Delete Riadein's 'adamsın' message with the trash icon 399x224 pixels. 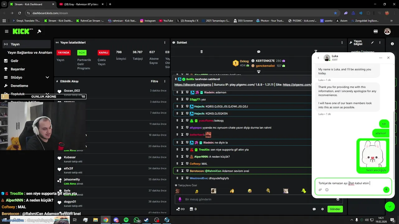tap(177, 92)
